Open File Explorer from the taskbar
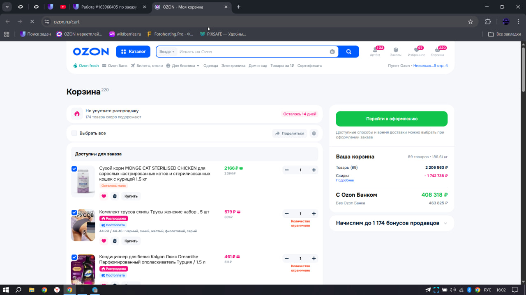 [x=32, y=290]
